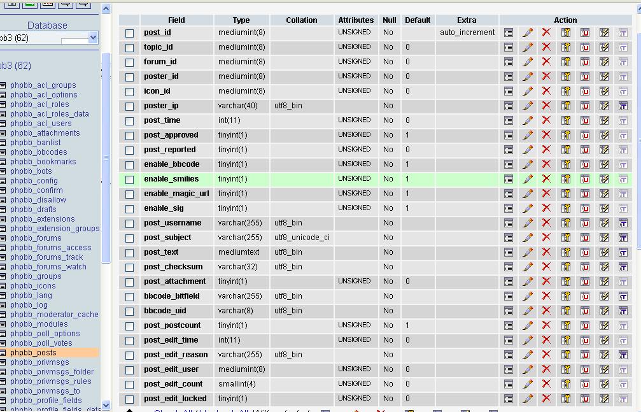This screenshot has width=641, height=412.
Task: Add index icon for post_subject row
Action: coord(604,238)
